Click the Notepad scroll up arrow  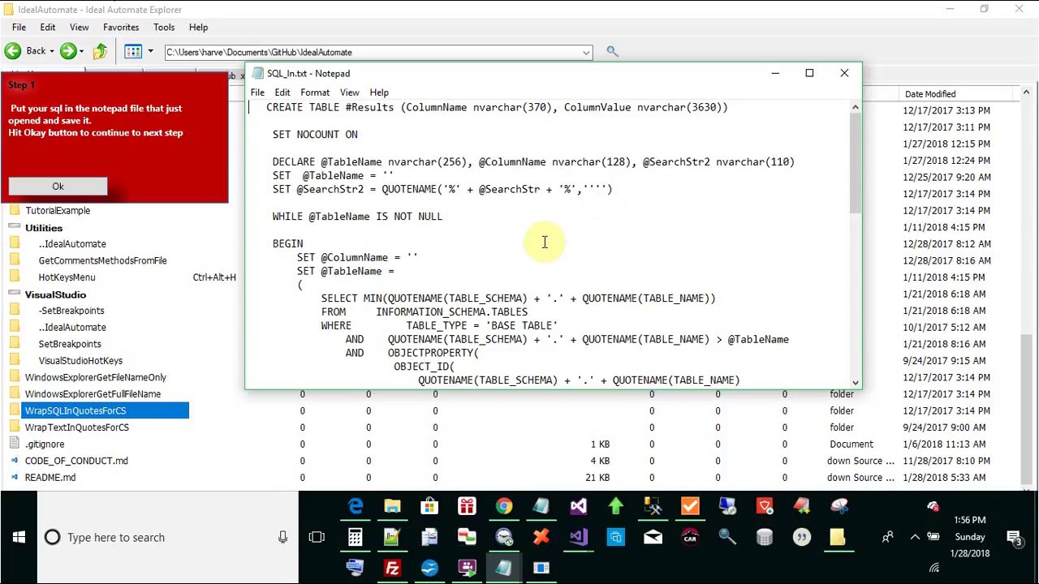pyautogui.click(x=855, y=107)
